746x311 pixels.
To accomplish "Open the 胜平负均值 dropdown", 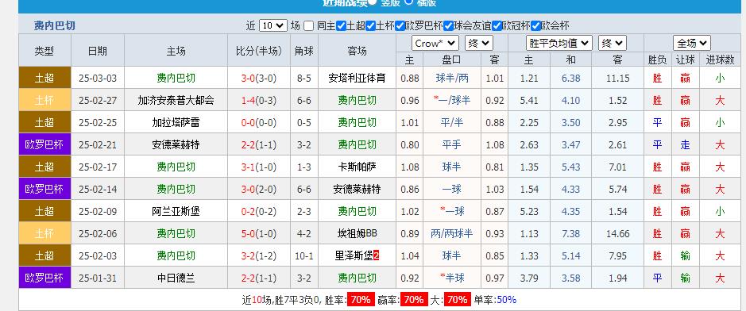I will 559,43.
